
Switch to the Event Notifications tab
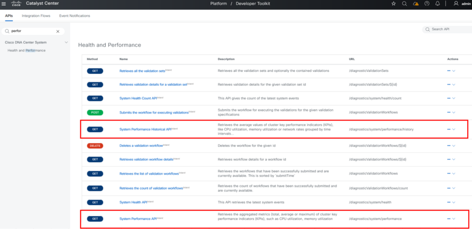pos(74,16)
